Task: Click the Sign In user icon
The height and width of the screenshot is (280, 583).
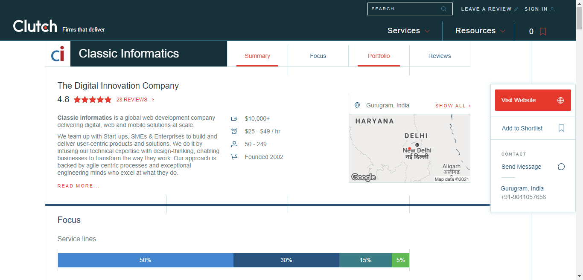Action: tap(552, 9)
